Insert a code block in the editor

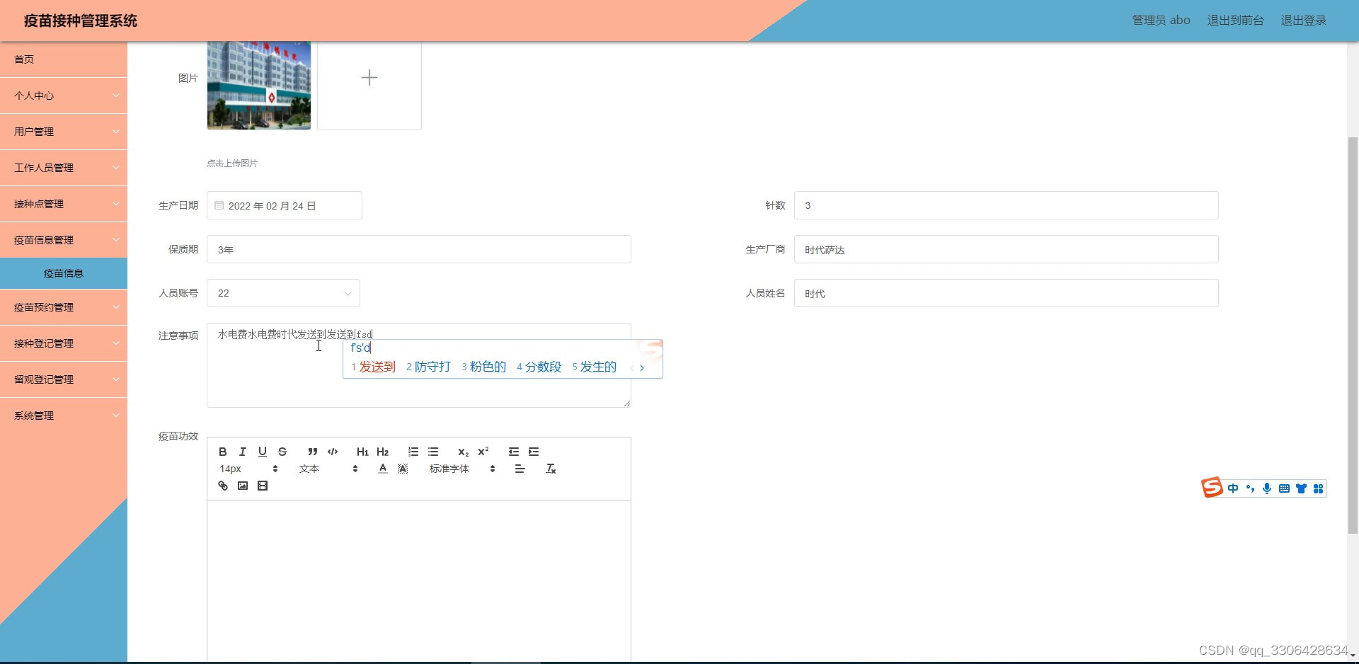coord(333,452)
